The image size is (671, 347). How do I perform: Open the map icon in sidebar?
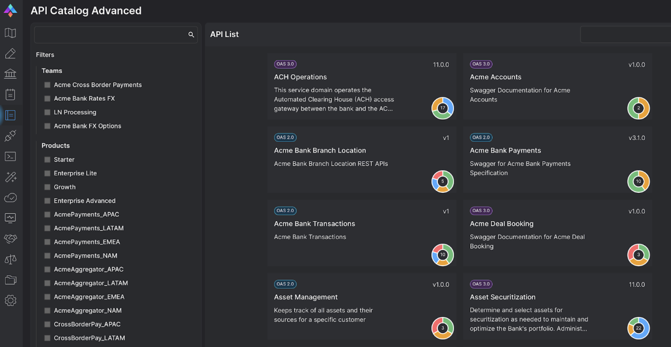click(10, 33)
